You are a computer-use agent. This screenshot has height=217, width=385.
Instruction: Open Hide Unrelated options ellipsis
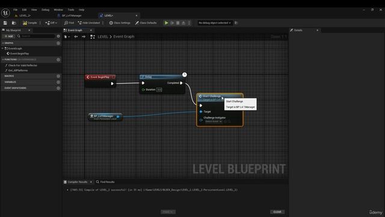click(x=103, y=23)
